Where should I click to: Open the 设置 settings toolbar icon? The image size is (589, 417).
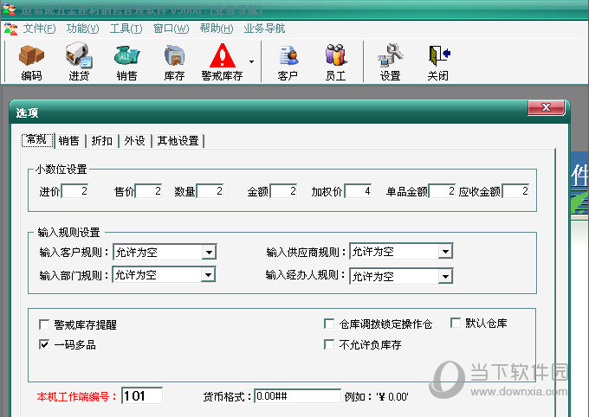click(x=391, y=62)
